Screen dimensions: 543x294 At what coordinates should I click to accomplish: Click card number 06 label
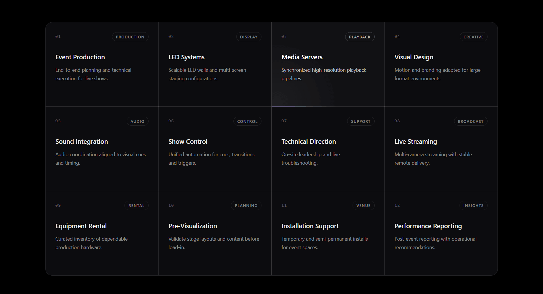coord(171,121)
